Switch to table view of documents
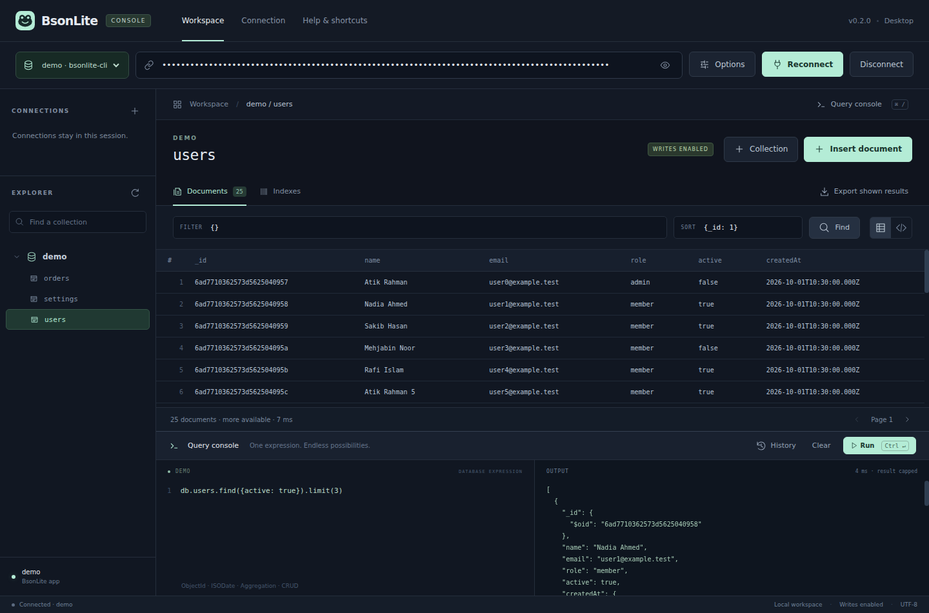This screenshot has width=929, height=613. 881,228
